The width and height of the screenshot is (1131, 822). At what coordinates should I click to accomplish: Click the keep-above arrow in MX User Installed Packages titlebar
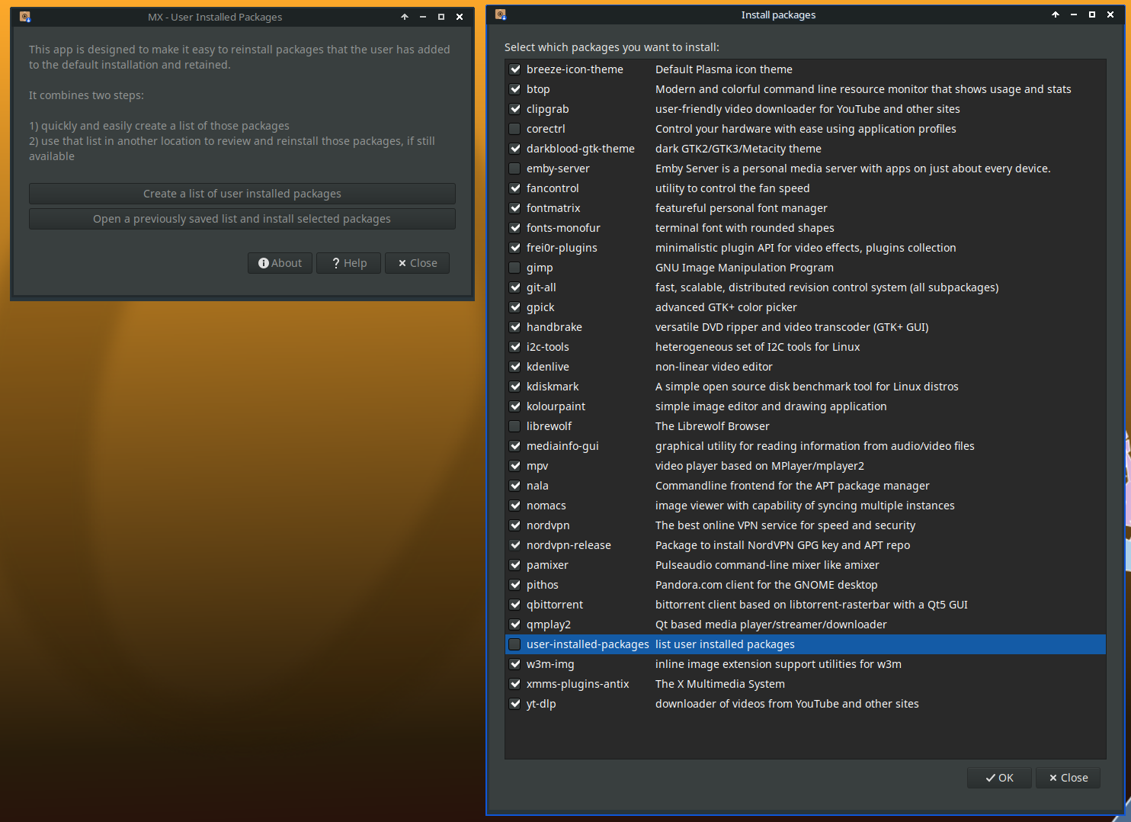[x=405, y=17]
